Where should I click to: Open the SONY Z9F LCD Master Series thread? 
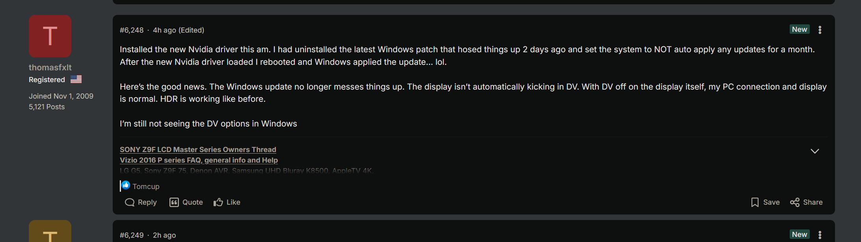pyautogui.click(x=198, y=150)
